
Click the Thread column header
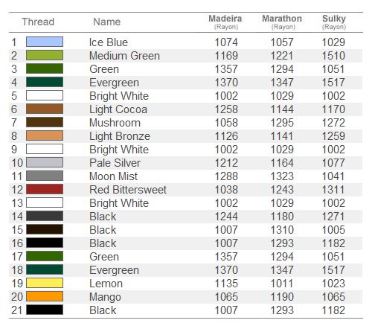coord(38,22)
